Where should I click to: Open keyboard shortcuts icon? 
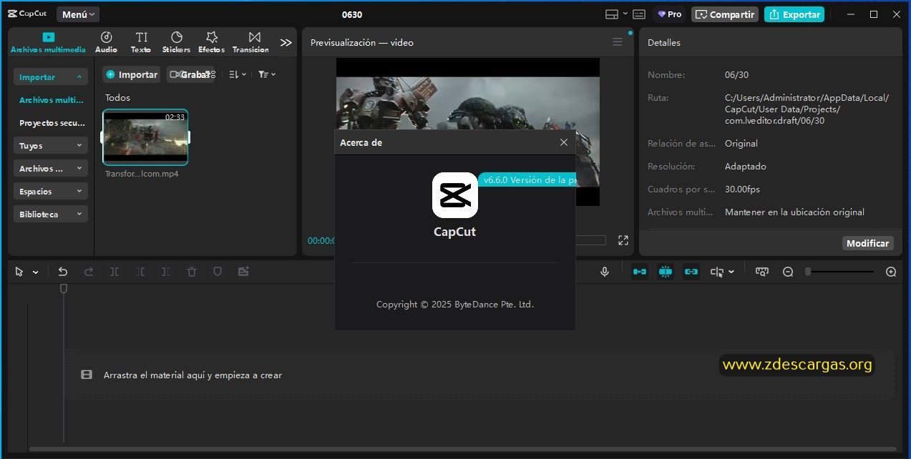click(639, 14)
